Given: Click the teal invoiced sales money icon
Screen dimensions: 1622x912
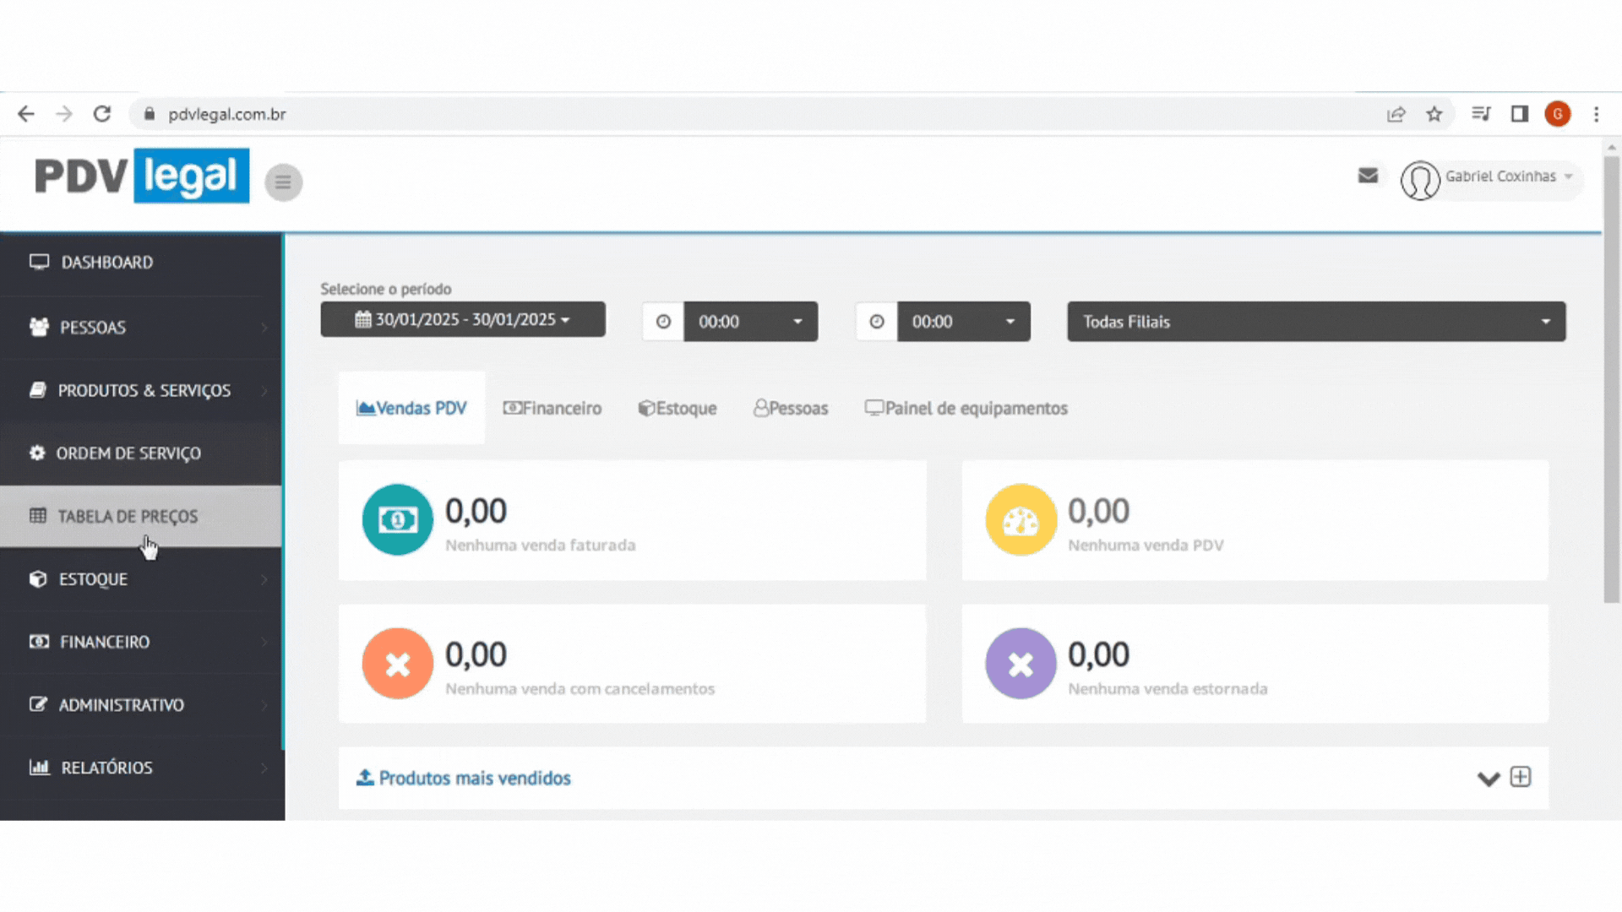Looking at the screenshot, I should click(397, 519).
